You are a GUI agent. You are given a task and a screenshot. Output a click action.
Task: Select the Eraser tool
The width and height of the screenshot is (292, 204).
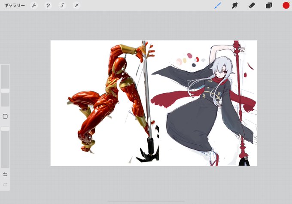(252, 6)
